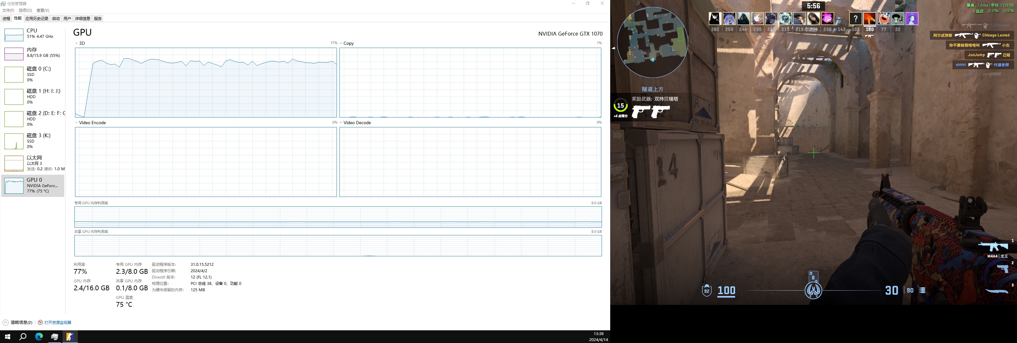
Task: Click the JunJump kill feed entry
Action: [x=989, y=55]
